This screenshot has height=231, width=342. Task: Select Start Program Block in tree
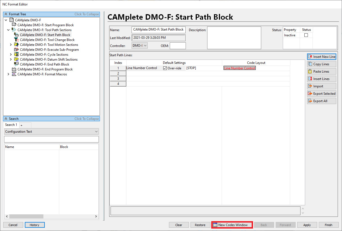[x=46, y=25]
